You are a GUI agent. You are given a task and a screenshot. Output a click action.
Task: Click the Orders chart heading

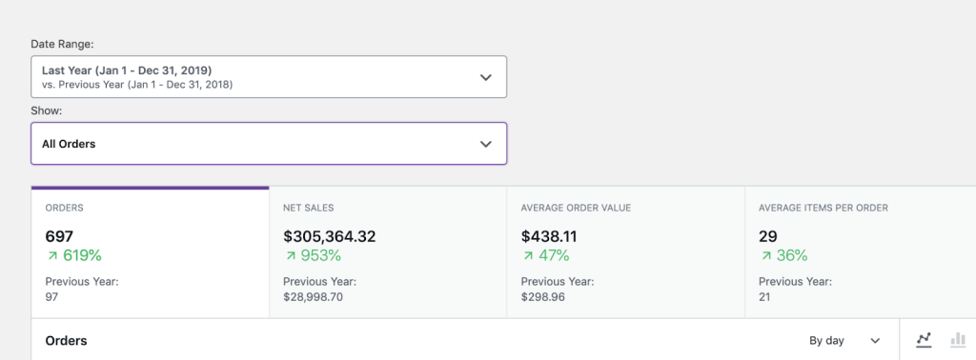66,341
